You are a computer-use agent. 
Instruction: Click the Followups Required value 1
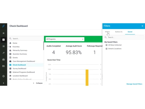pos(95,52)
